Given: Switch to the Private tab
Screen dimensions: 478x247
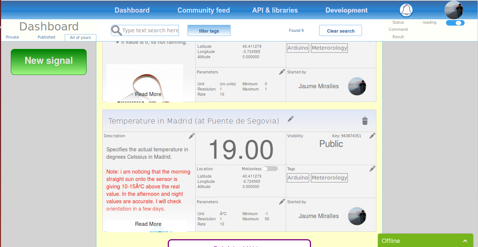Looking at the screenshot, I should point(13,37).
